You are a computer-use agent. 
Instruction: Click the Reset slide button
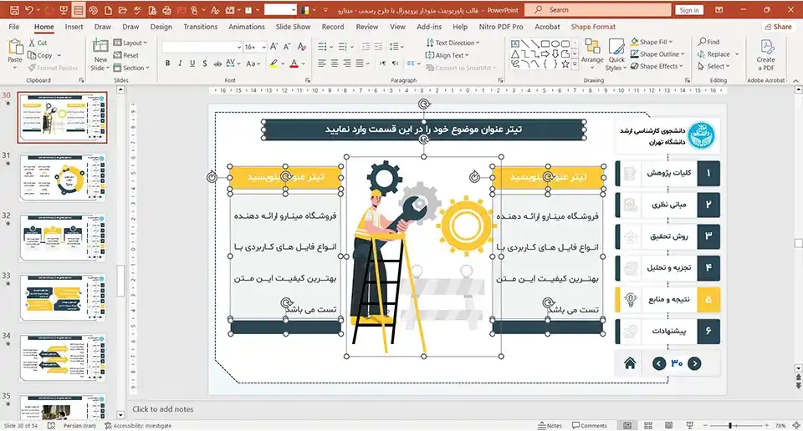(126, 55)
